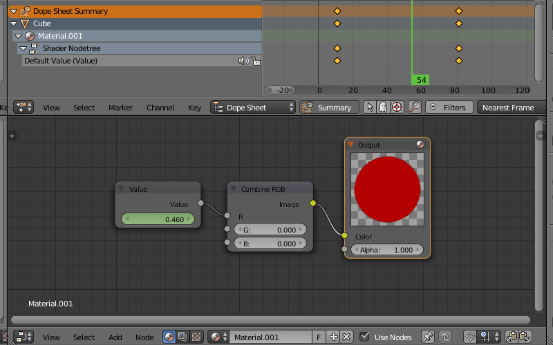This screenshot has width=553, height=345.
Task: Pin the node tree with pushpin icon
Action: [427, 337]
